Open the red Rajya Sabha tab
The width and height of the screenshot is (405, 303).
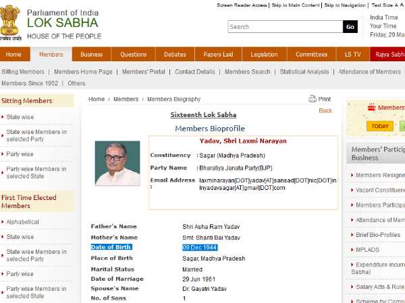[x=387, y=55]
